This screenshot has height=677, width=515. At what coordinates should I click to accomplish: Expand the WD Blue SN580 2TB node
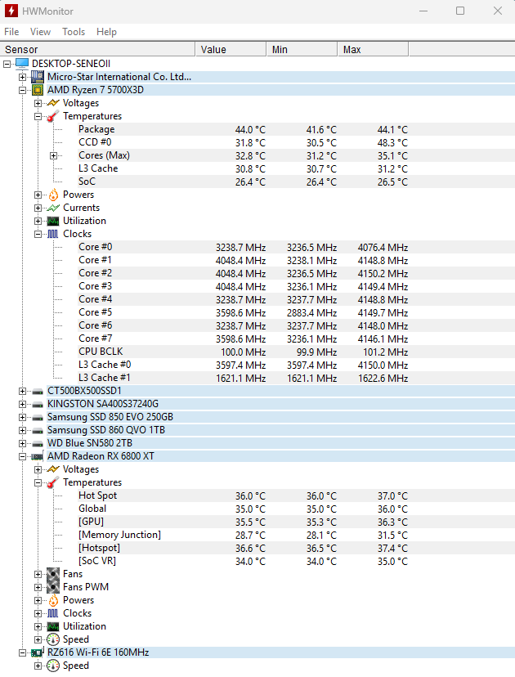(x=22, y=443)
